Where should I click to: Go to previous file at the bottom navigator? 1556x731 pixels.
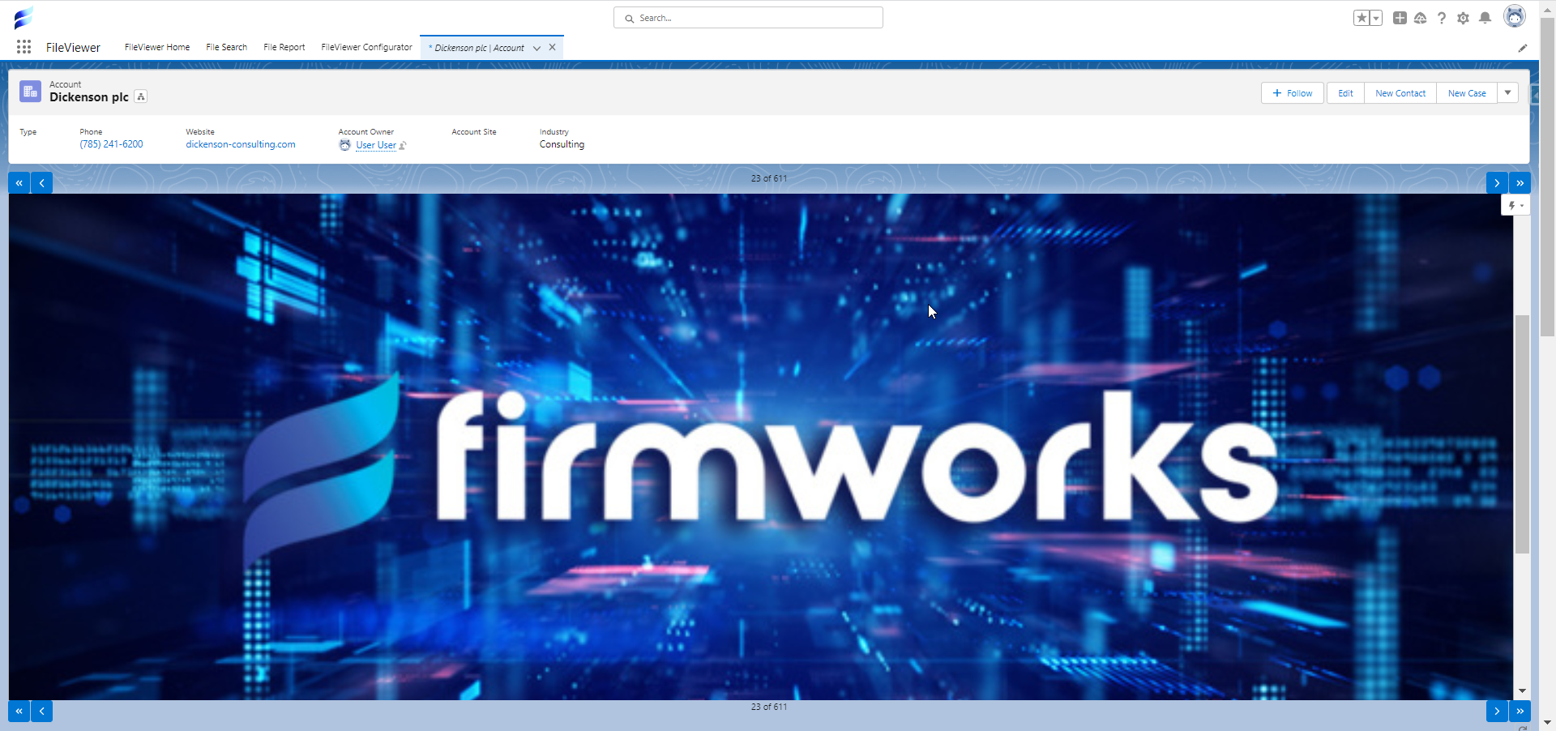coord(41,712)
